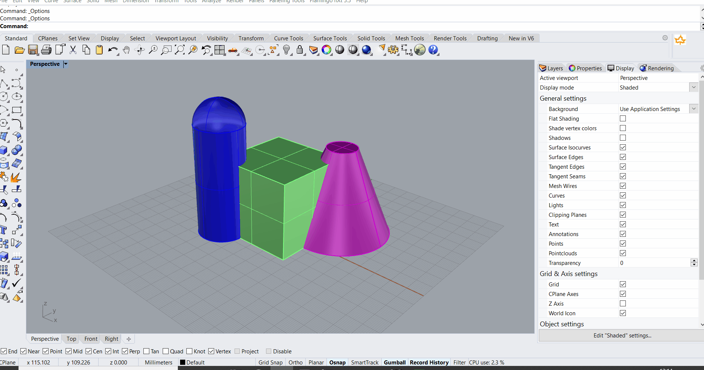The height and width of the screenshot is (370, 704).
Task: Toggle SmartTrack in status bar
Action: click(x=365, y=363)
